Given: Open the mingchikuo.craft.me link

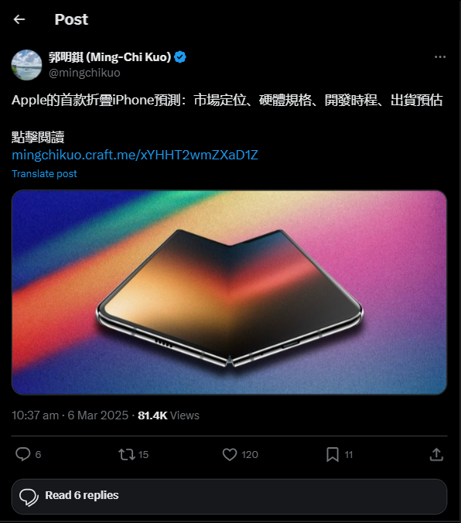Looking at the screenshot, I should (x=135, y=155).
